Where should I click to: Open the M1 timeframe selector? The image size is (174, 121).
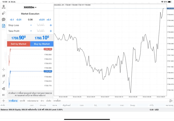pos(4,95)
